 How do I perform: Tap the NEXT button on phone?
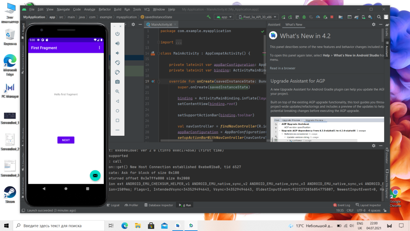66,140
